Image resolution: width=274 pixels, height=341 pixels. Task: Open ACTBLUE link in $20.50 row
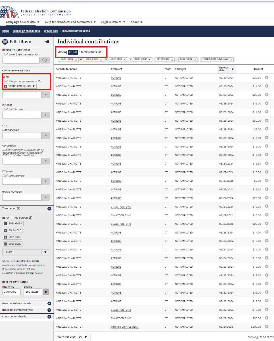(116, 78)
